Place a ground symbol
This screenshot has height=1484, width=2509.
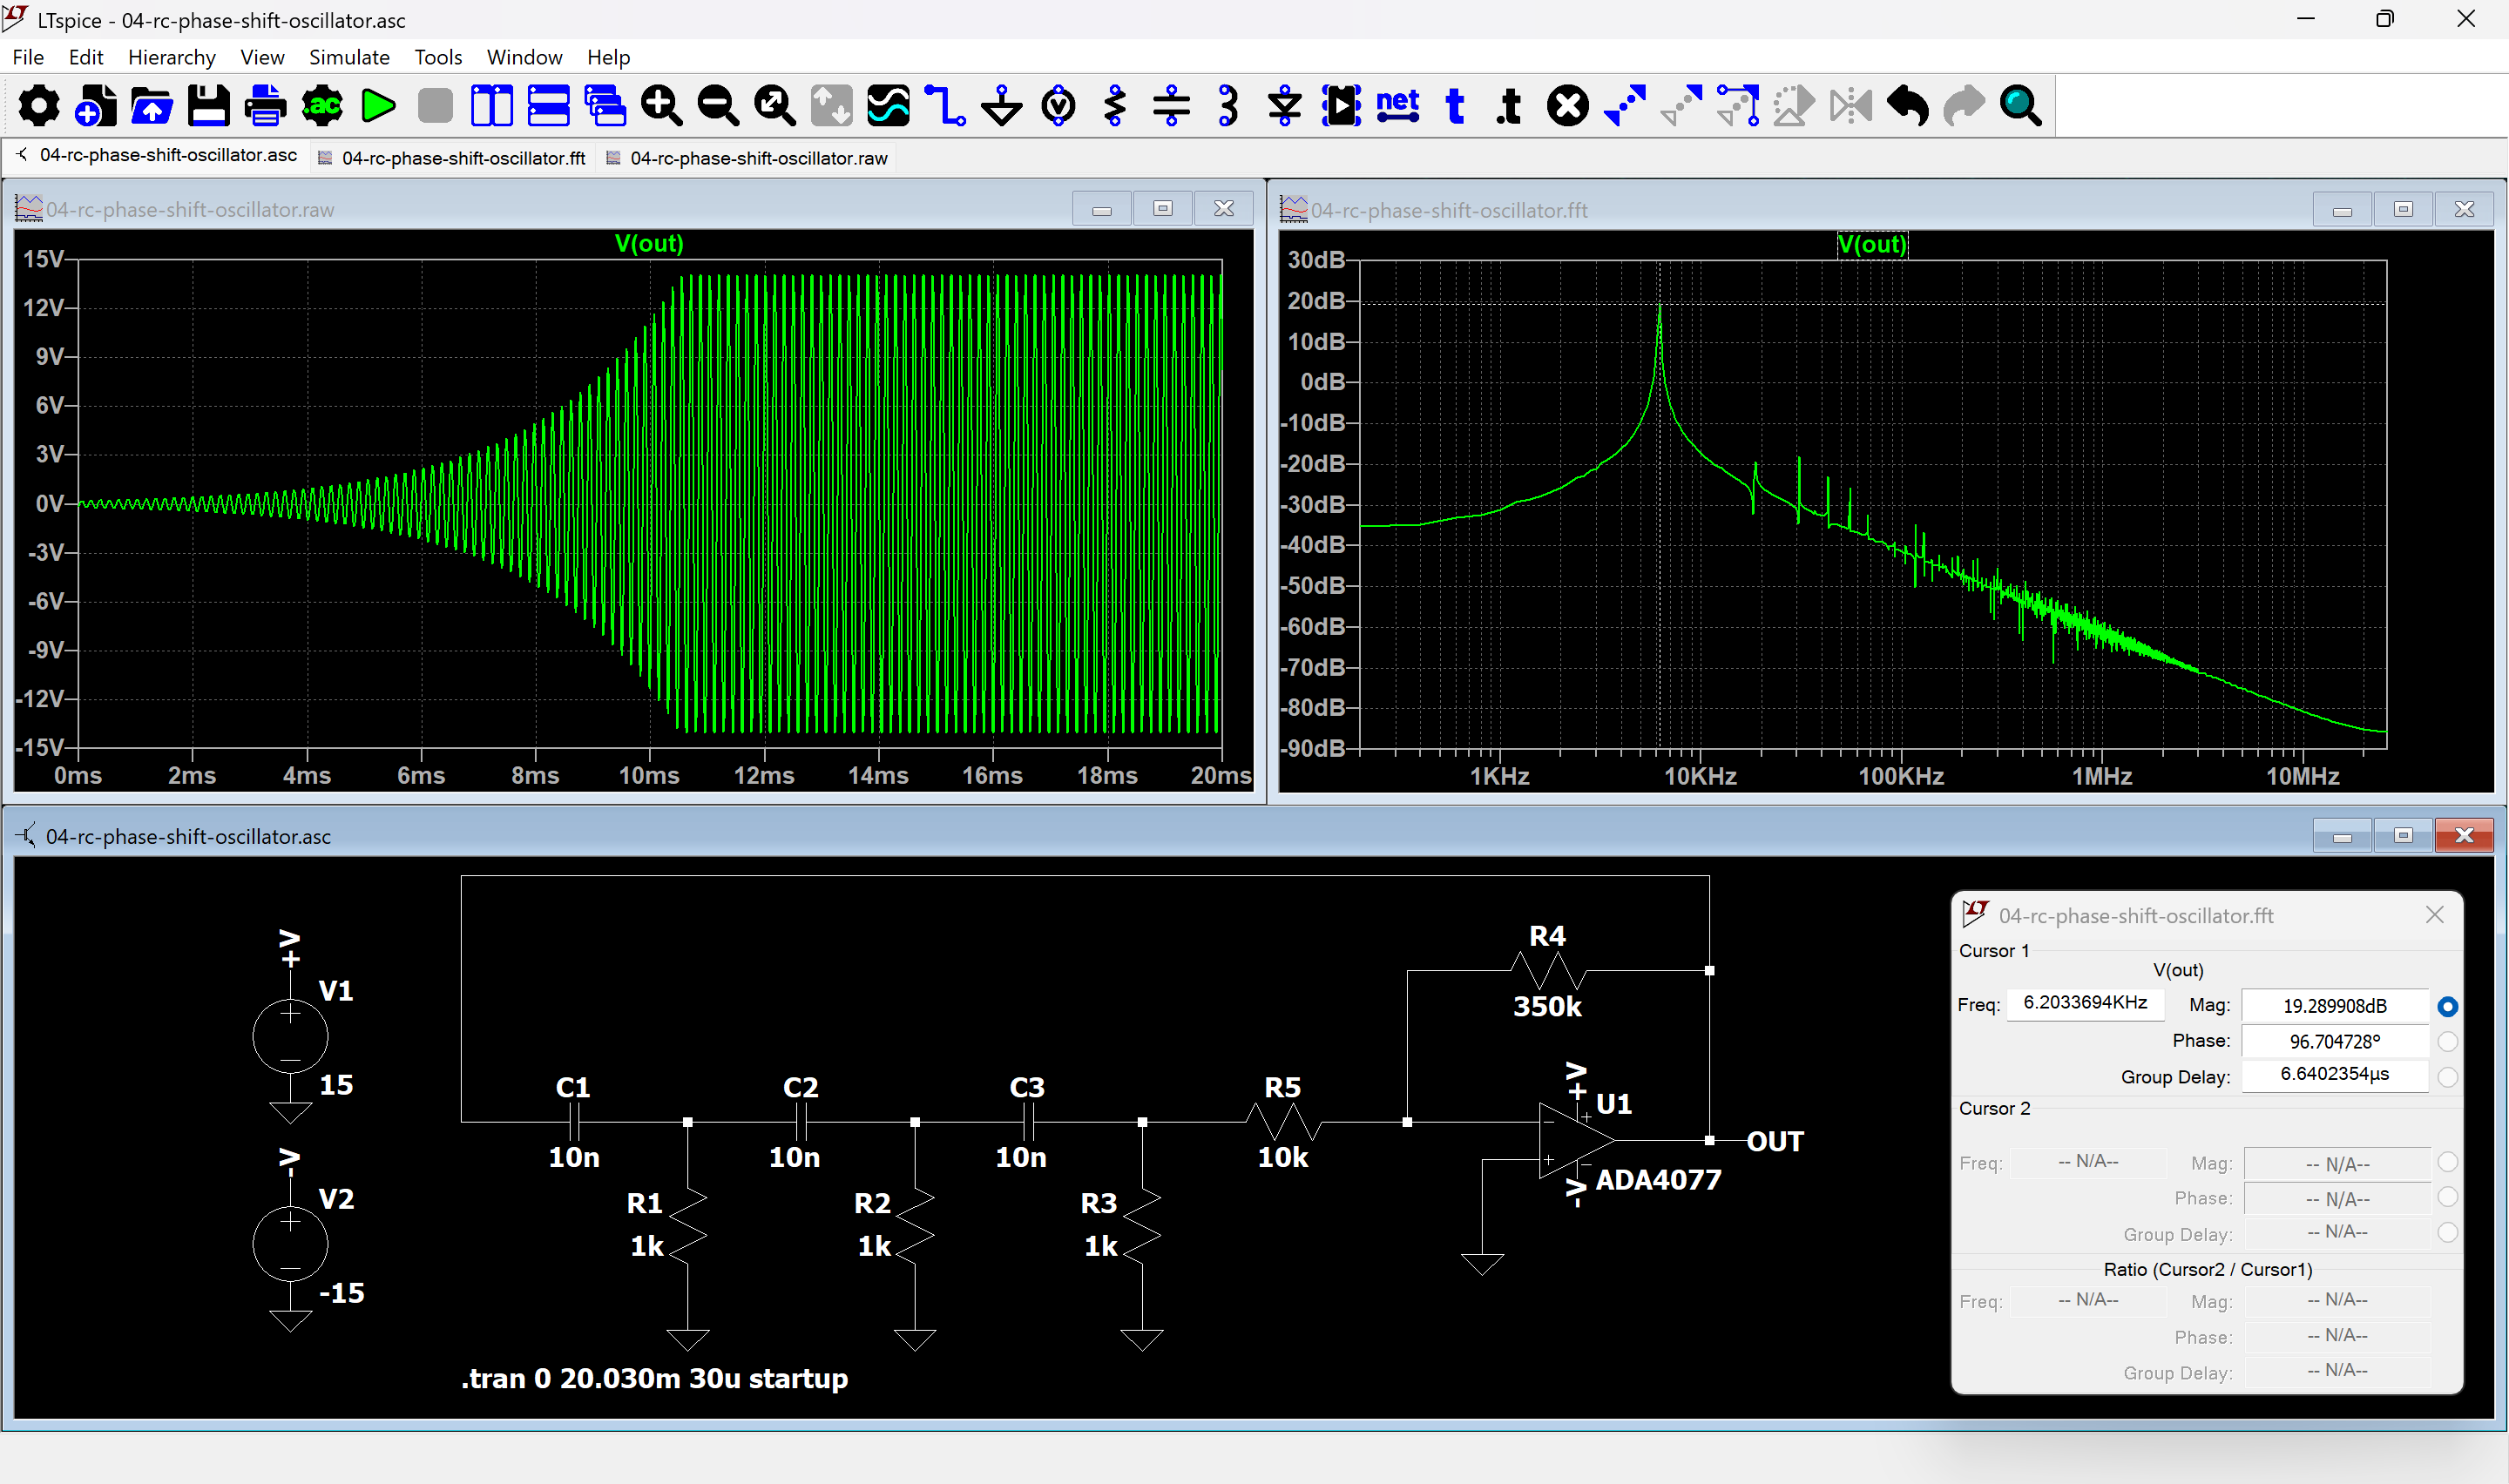point(1001,105)
